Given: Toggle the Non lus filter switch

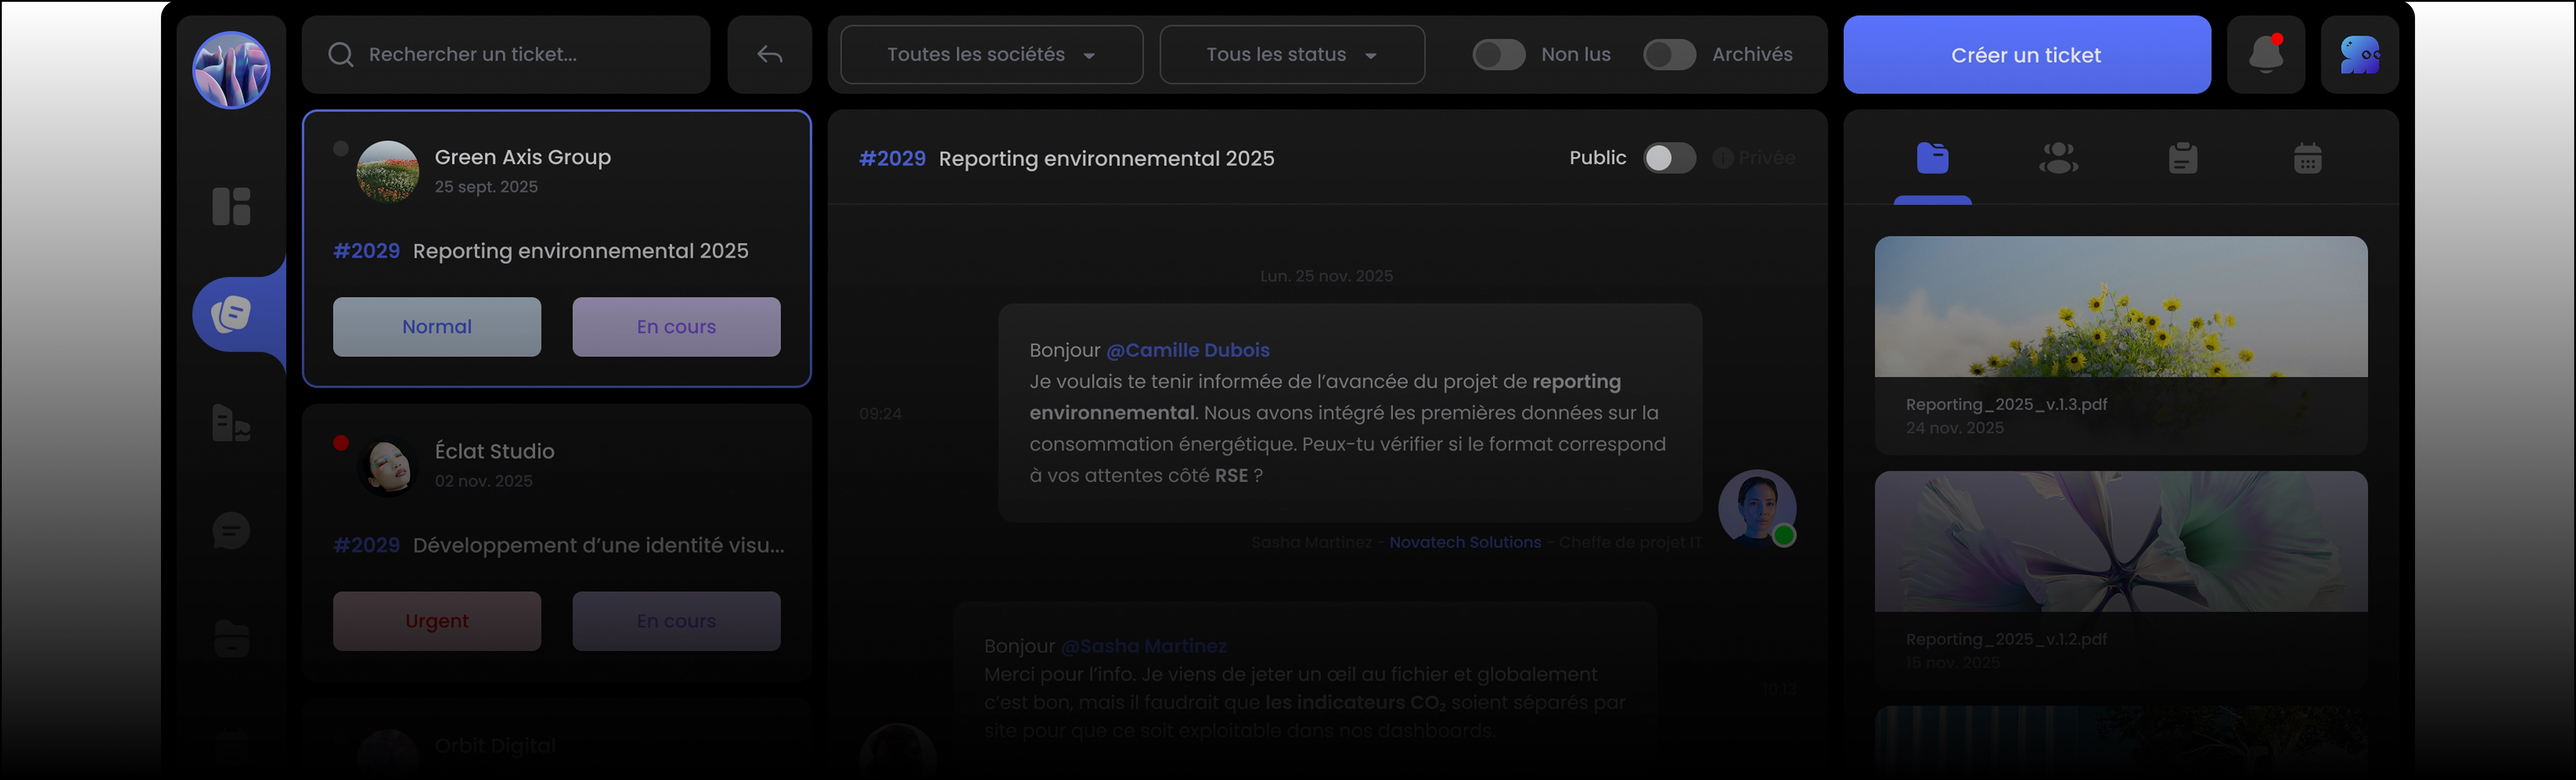Looking at the screenshot, I should pos(1499,55).
